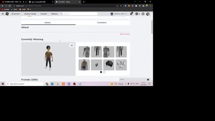Screen dimensions: 215x121
Task: Open the chat settings circle icon
Action: coord(148,80)
